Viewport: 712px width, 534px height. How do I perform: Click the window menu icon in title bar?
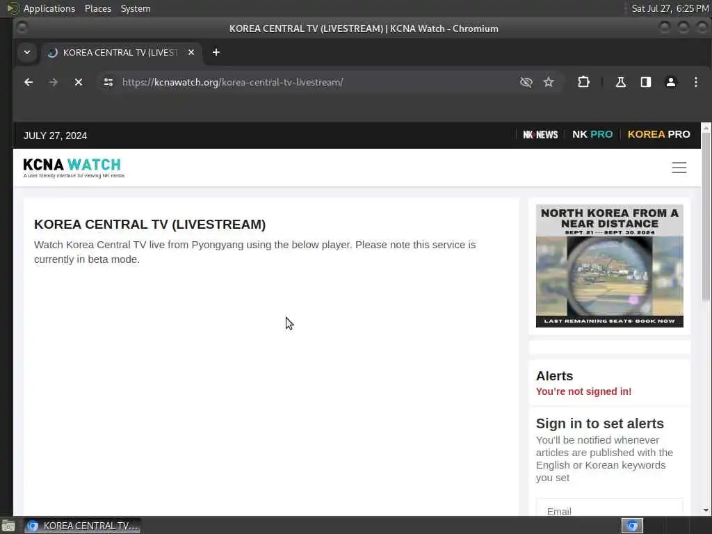point(22,28)
